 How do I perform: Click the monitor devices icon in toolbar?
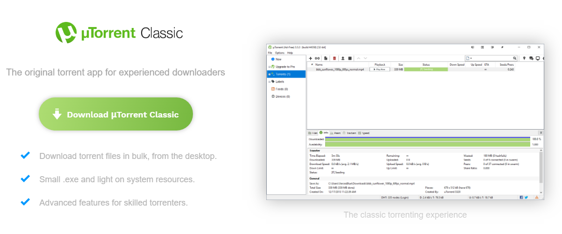[x=538, y=58]
